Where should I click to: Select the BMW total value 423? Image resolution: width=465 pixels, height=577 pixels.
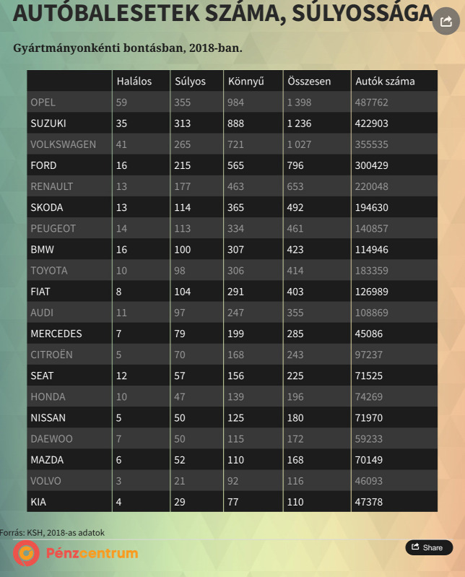pyautogui.click(x=295, y=249)
